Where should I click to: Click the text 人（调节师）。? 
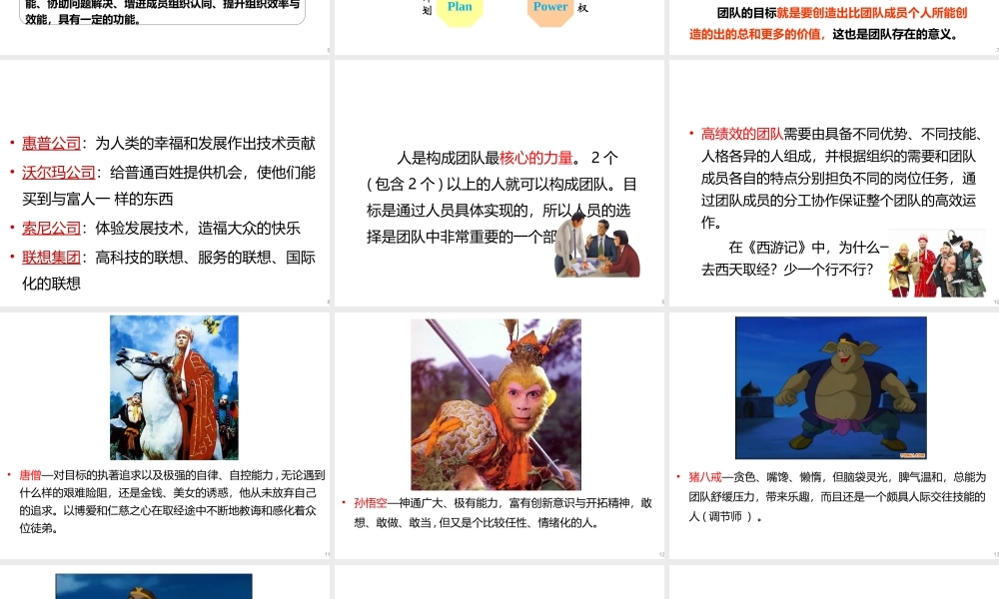coord(725,516)
